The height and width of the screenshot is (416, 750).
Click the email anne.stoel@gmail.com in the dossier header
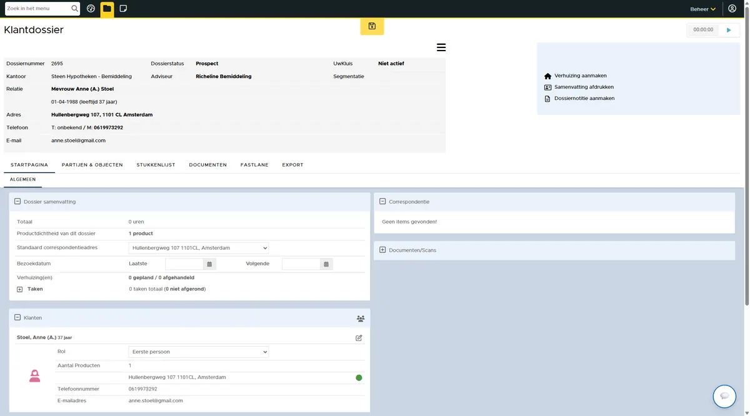[x=78, y=141]
